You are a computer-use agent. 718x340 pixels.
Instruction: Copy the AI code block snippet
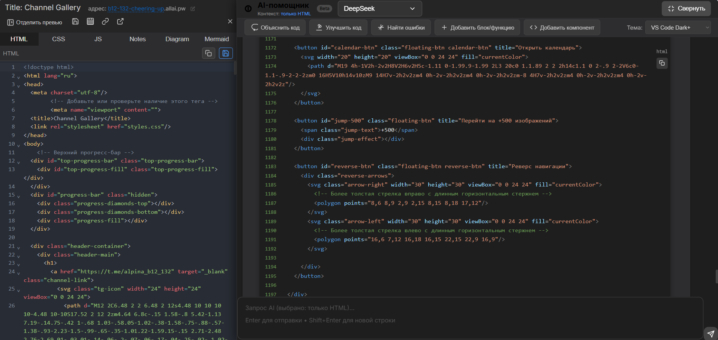662,63
